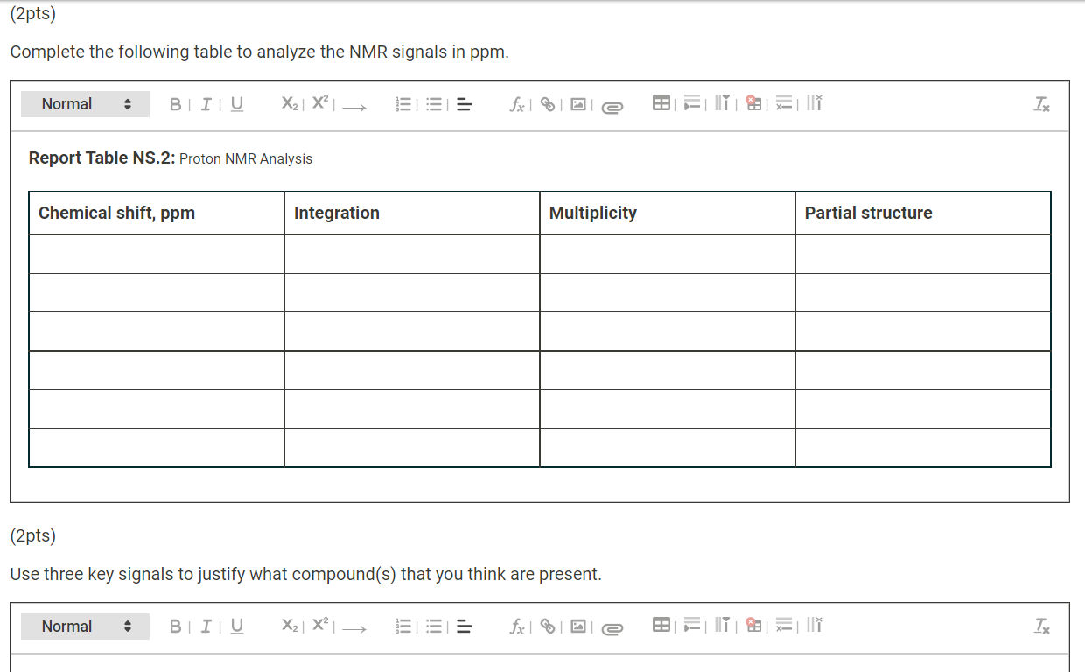The height and width of the screenshot is (672, 1085).
Task: Click last empty cell in Partial structure column
Action: [x=923, y=447]
